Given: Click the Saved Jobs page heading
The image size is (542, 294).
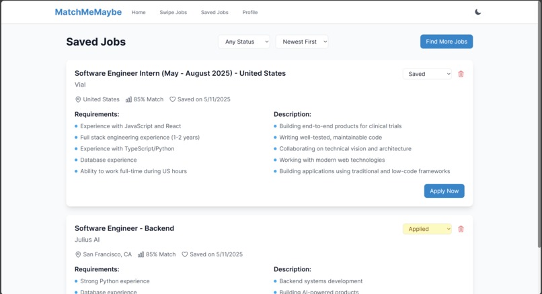Looking at the screenshot, I should [96, 42].
